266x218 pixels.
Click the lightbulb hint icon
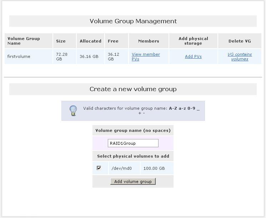(x=73, y=110)
